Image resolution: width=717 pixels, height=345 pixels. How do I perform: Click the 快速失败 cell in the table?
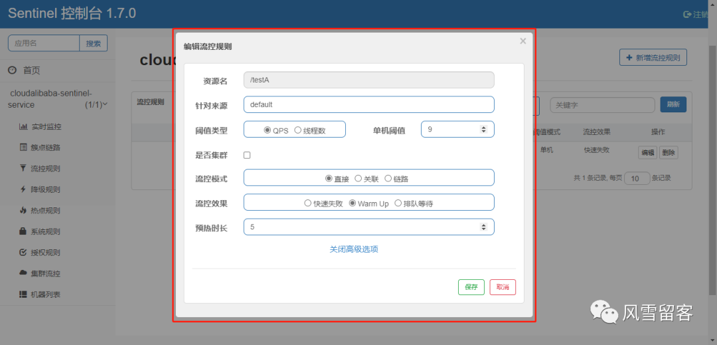pos(596,150)
